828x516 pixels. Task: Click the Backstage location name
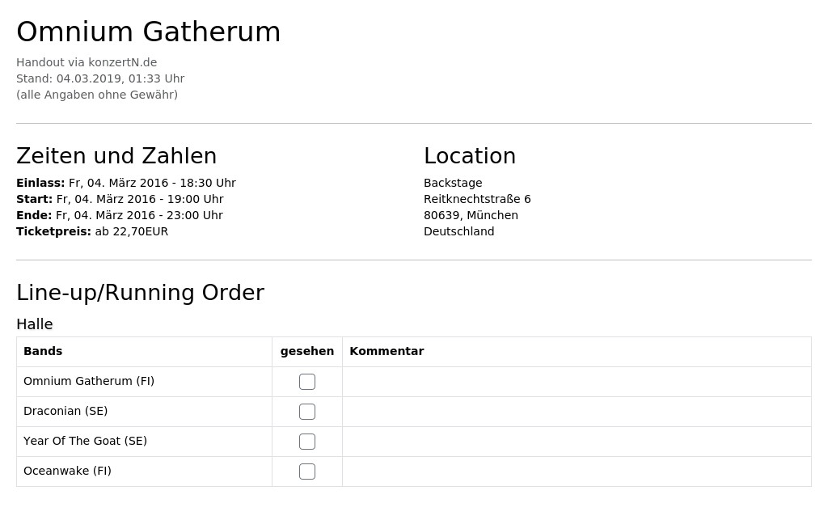click(x=453, y=183)
